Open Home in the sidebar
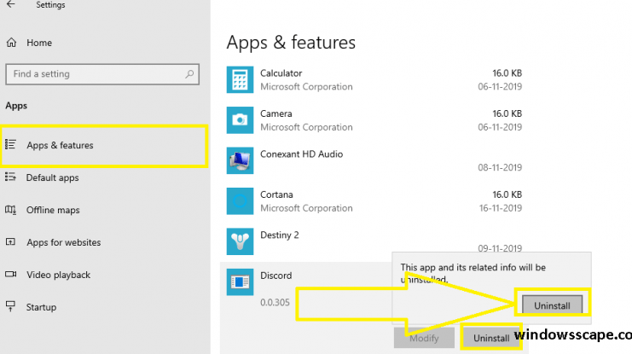 point(39,43)
